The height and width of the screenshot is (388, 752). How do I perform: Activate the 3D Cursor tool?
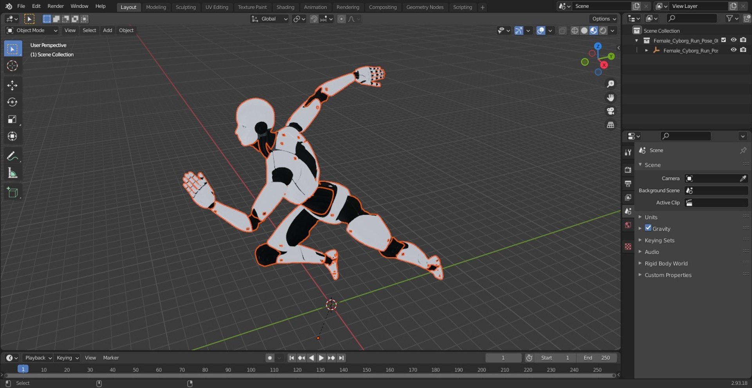[x=13, y=66]
